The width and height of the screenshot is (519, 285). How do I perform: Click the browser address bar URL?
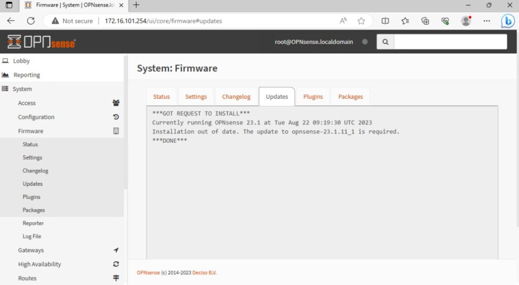pos(163,21)
